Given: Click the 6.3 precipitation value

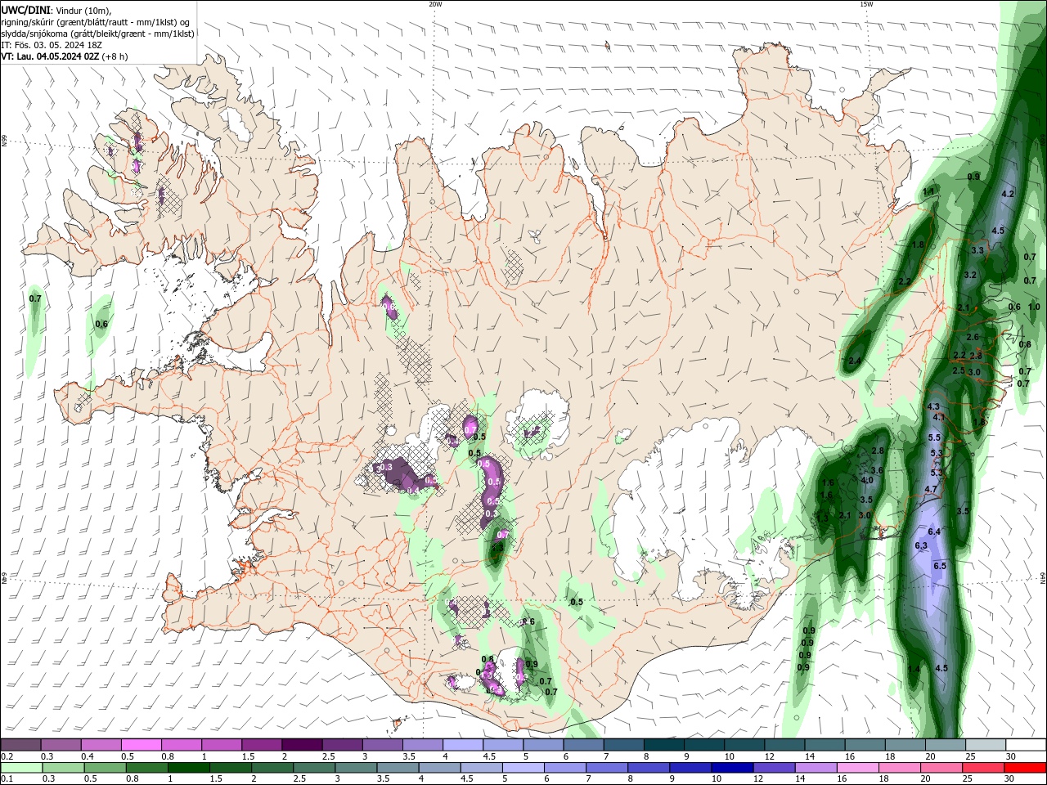Looking at the screenshot, I should 921,545.
